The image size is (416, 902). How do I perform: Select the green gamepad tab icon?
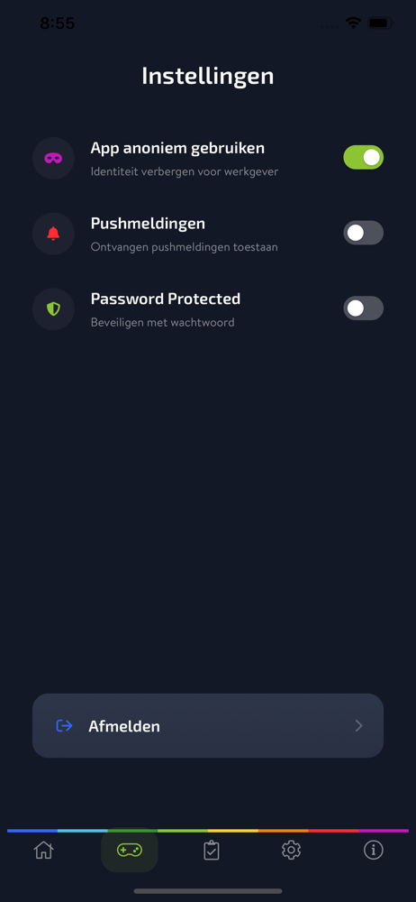(x=130, y=850)
